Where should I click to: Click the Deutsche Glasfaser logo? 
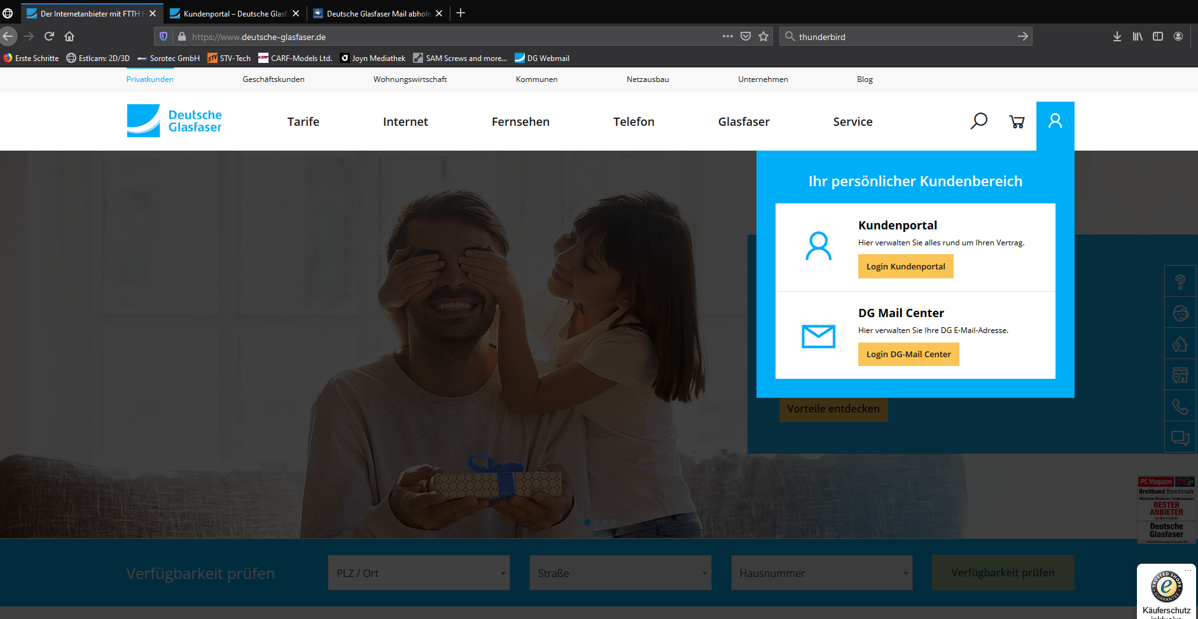[x=174, y=121]
